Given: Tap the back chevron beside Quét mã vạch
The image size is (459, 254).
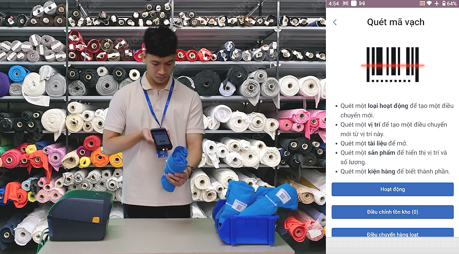Looking at the screenshot, I should (x=335, y=23).
